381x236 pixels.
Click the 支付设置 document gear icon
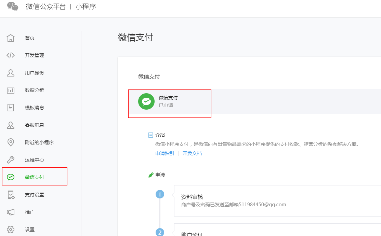click(x=11, y=195)
